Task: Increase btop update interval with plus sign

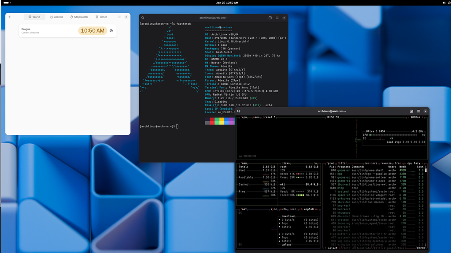Action: (422, 117)
